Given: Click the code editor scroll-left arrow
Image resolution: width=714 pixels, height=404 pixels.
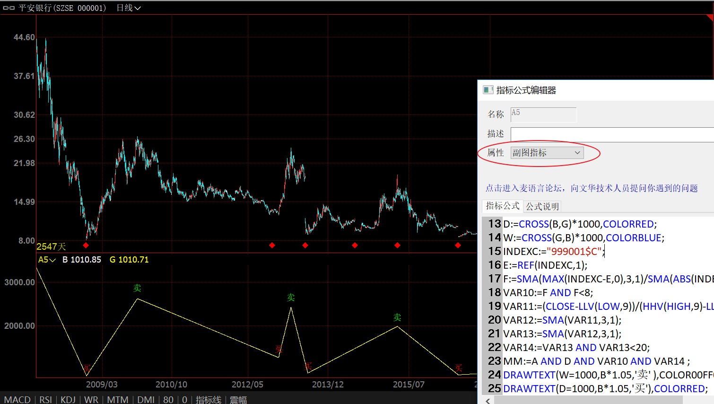Looking at the screenshot, I should click(x=488, y=400).
